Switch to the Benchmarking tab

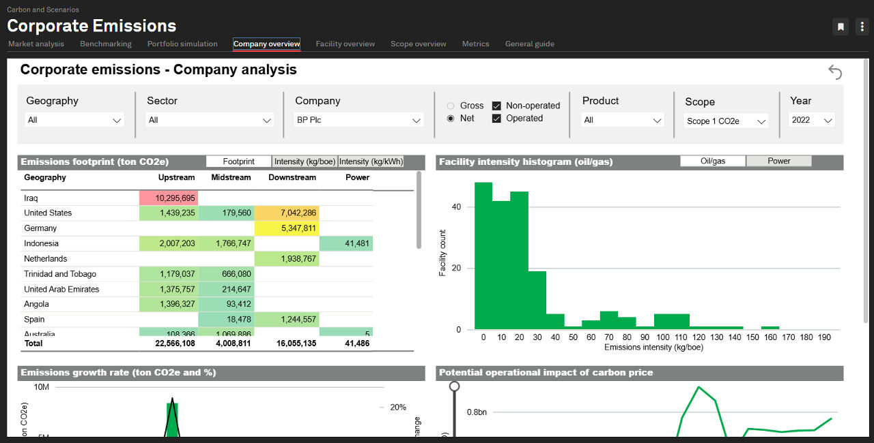click(106, 44)
